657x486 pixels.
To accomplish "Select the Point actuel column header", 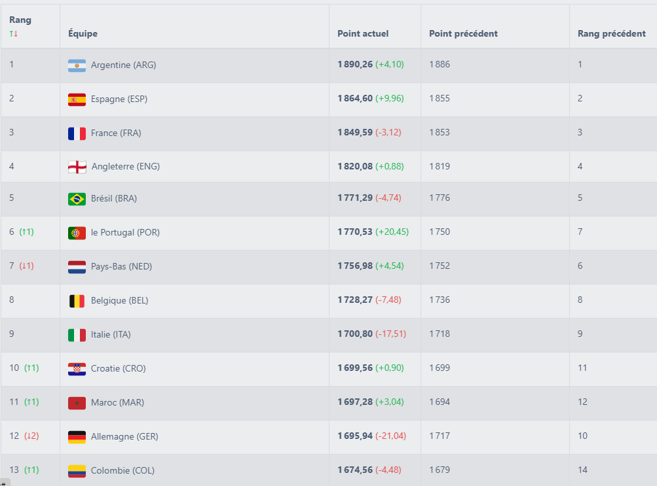I will 363,33.
